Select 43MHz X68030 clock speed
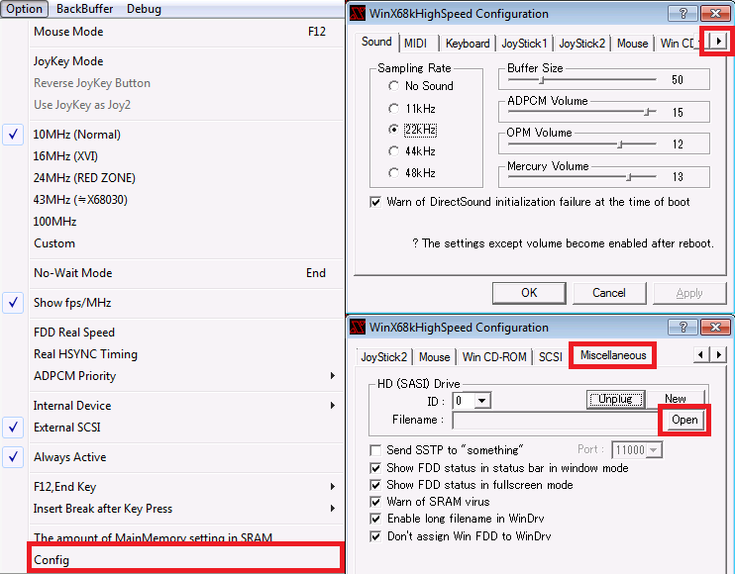The height and width of the screenshot is (574, 735). pos(185,200)
